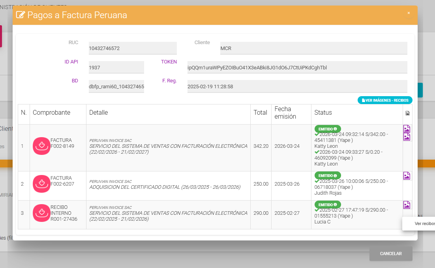This screenshot has height=268, width=435.
Task: Click the F. Reg. date field
Action: tap(297, 86)
